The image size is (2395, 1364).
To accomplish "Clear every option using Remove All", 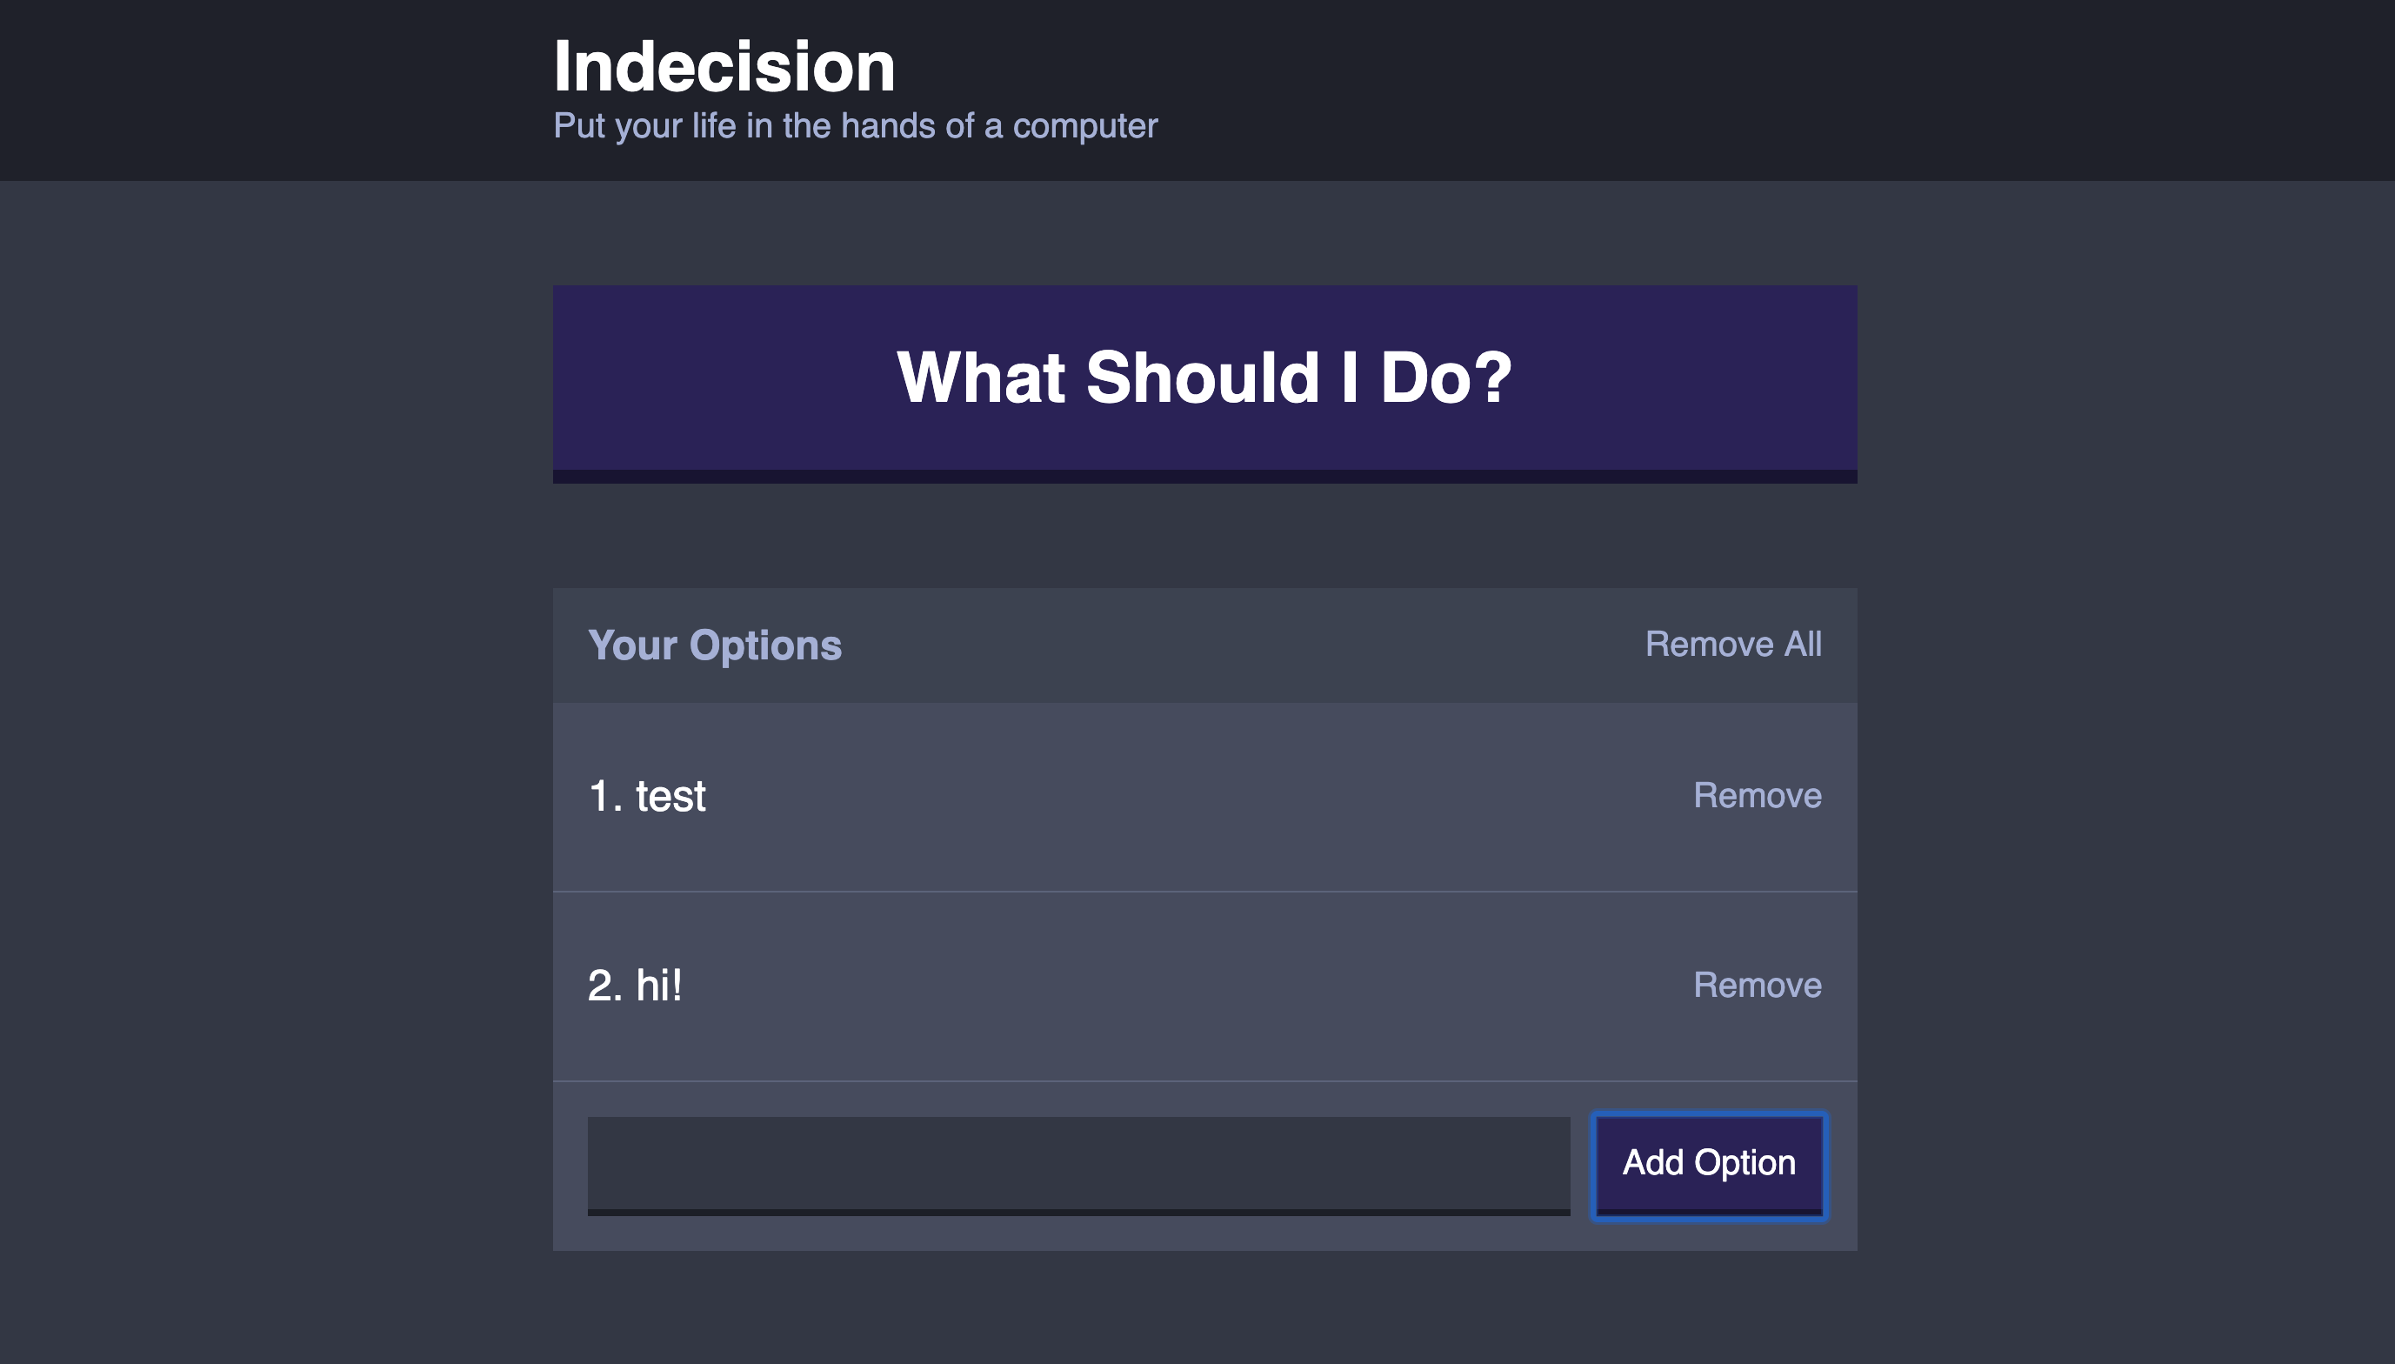I will click(x=1732, y=645).
